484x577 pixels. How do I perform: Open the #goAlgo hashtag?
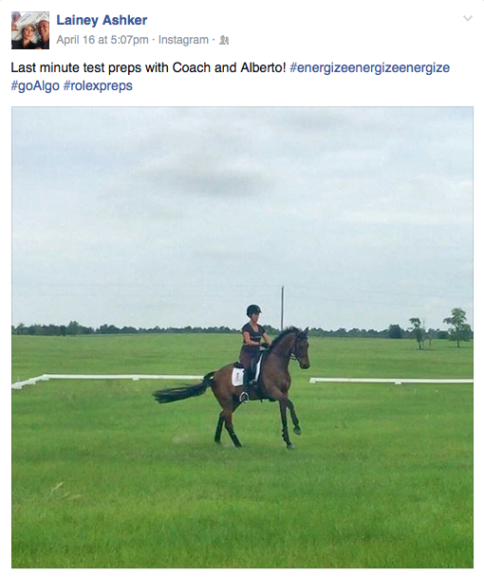(35, 85)
